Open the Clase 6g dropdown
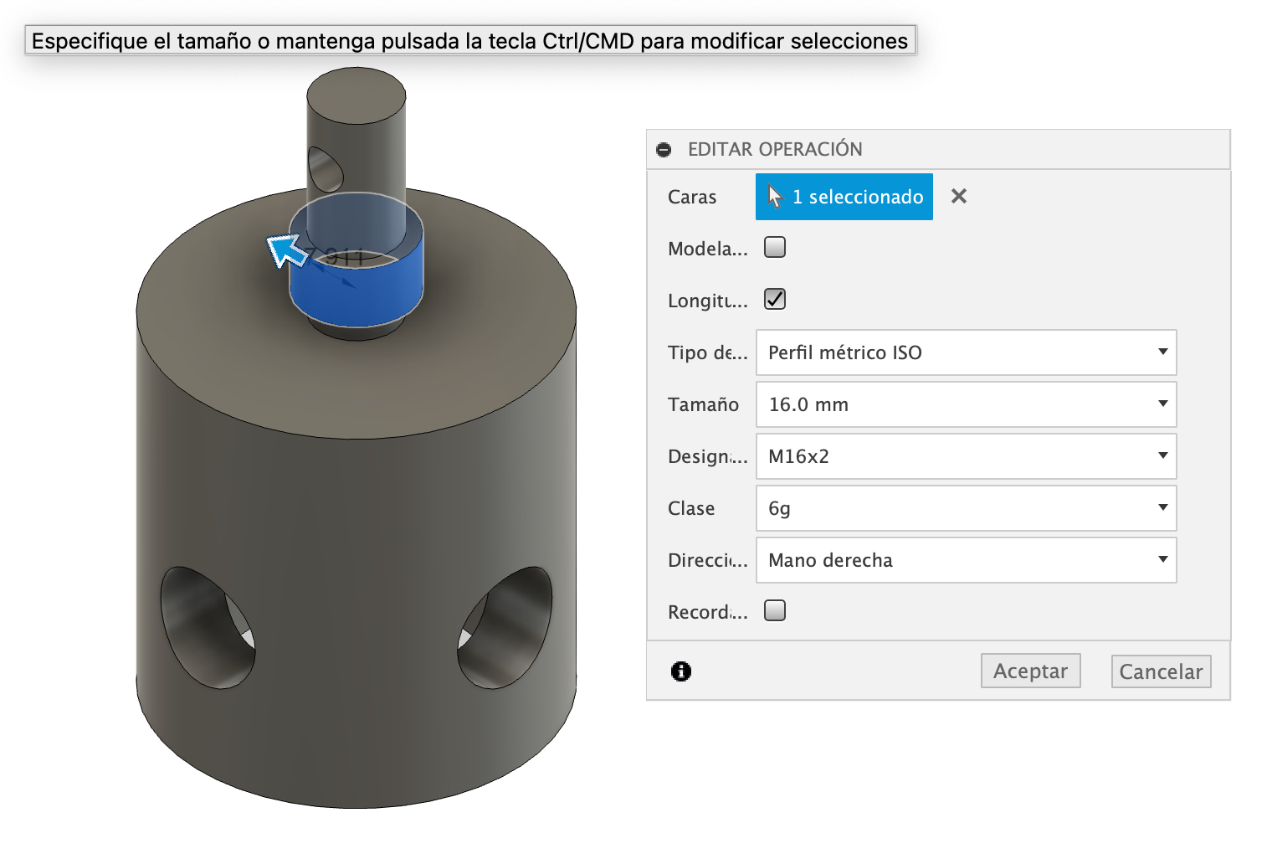This screenshot has height=864, width=1272. 967,508
